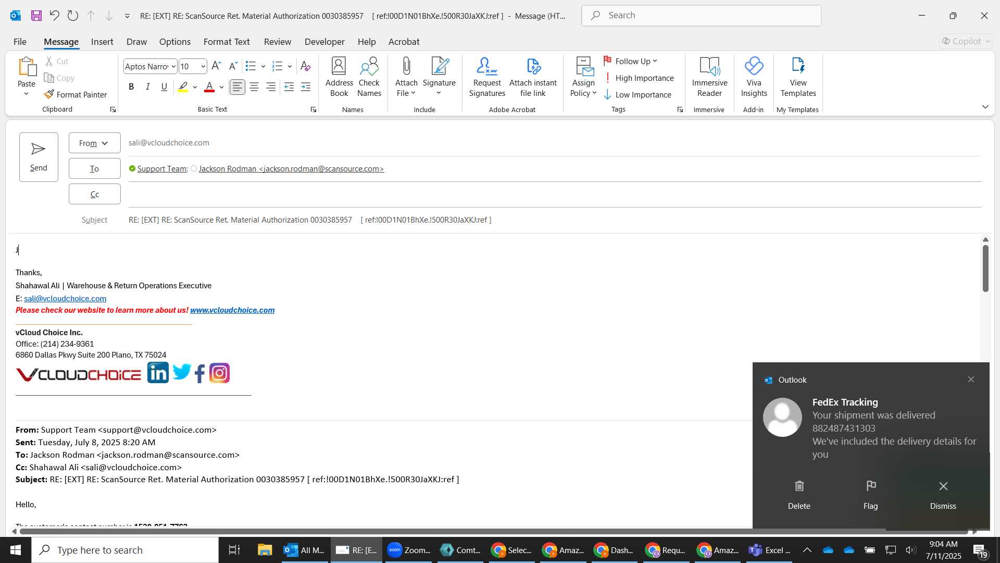Switch to the Review tab

coord(277,42)
